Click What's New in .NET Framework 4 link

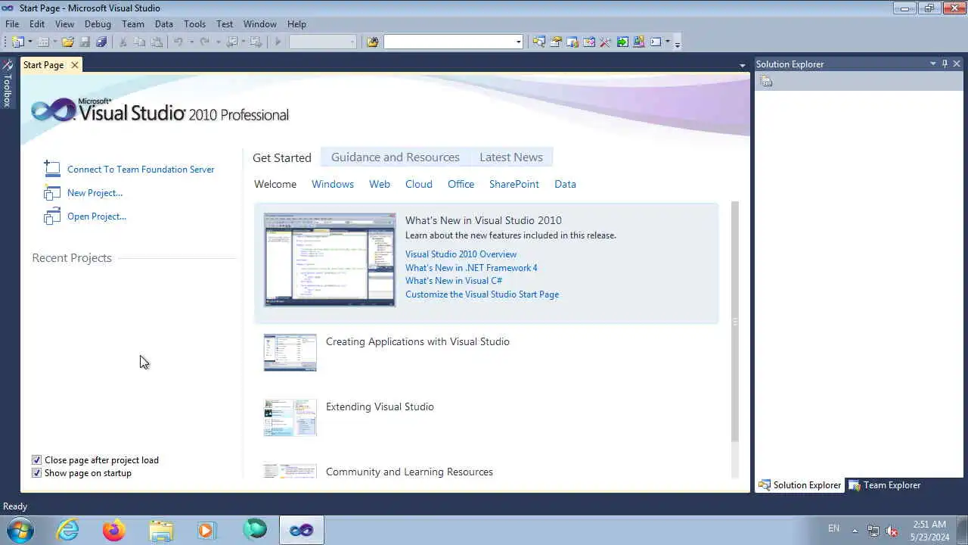point(471,268)
